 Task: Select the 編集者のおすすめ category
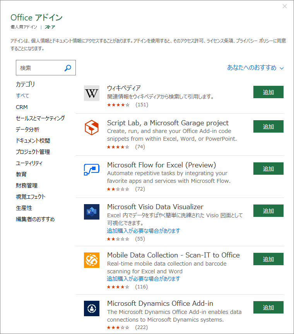coord(35,219)
